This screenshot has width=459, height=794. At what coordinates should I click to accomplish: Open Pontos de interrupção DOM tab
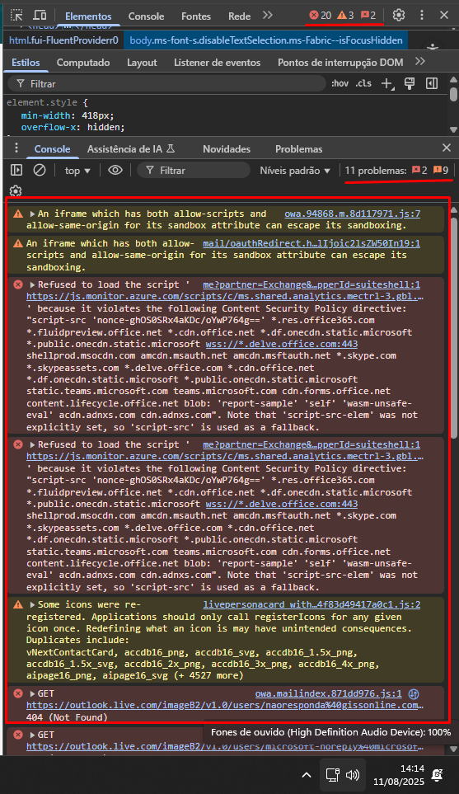point(340,63)
